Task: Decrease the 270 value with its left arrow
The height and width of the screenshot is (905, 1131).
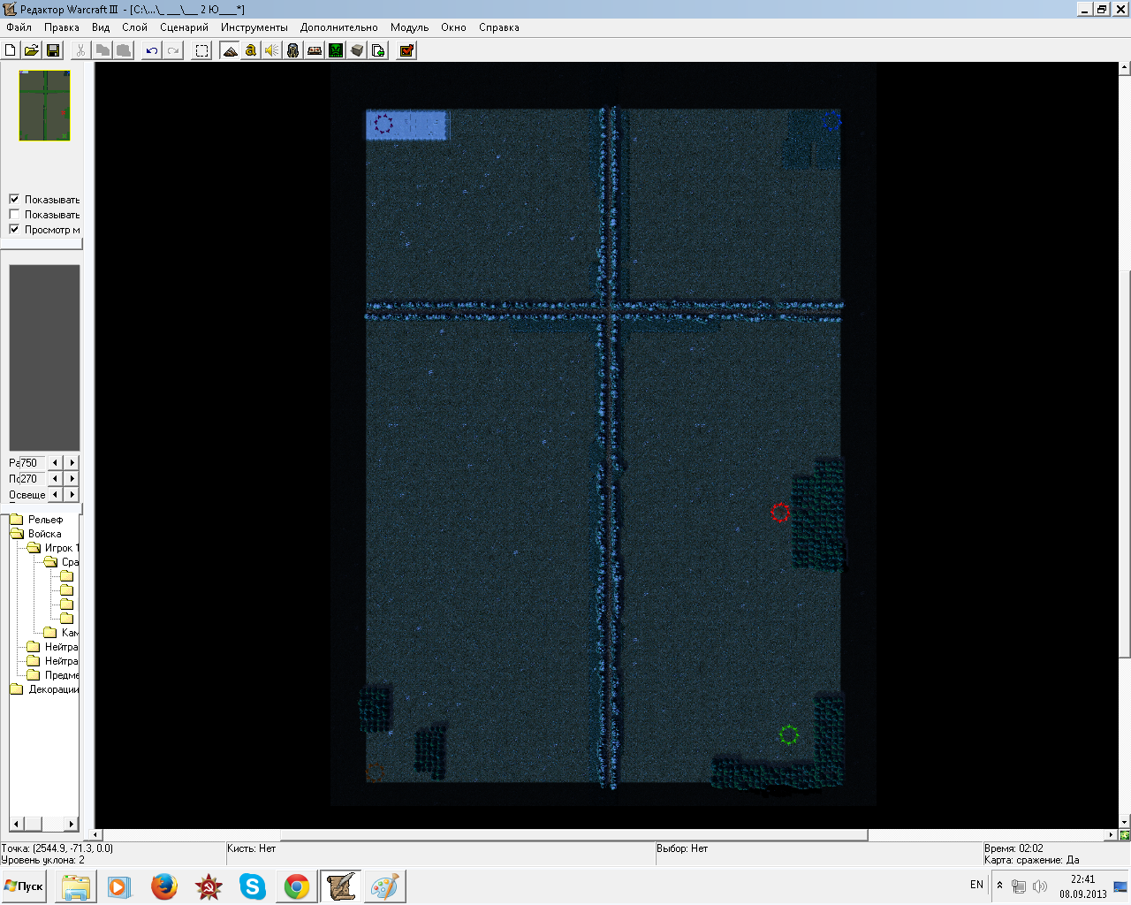Action: tap(56, 479)
